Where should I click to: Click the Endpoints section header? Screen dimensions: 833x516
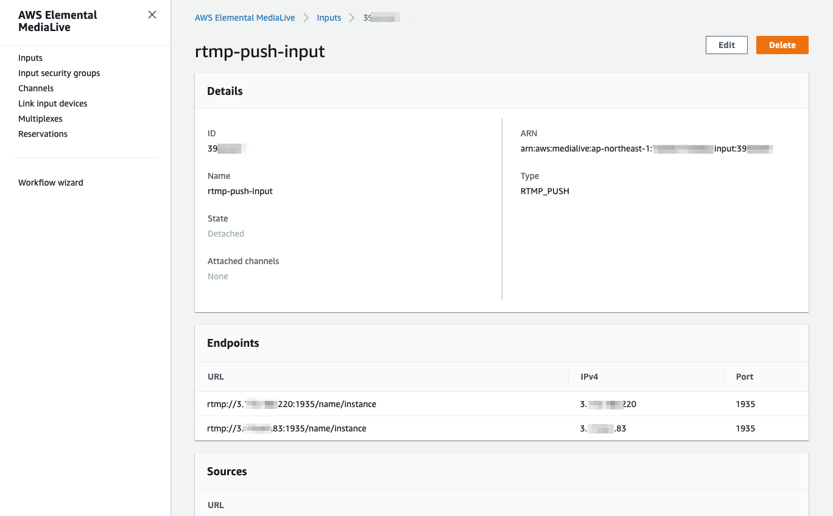click(233, 343)
